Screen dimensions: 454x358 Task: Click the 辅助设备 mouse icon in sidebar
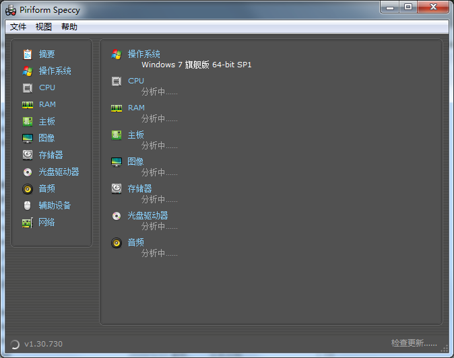point(28,206)
